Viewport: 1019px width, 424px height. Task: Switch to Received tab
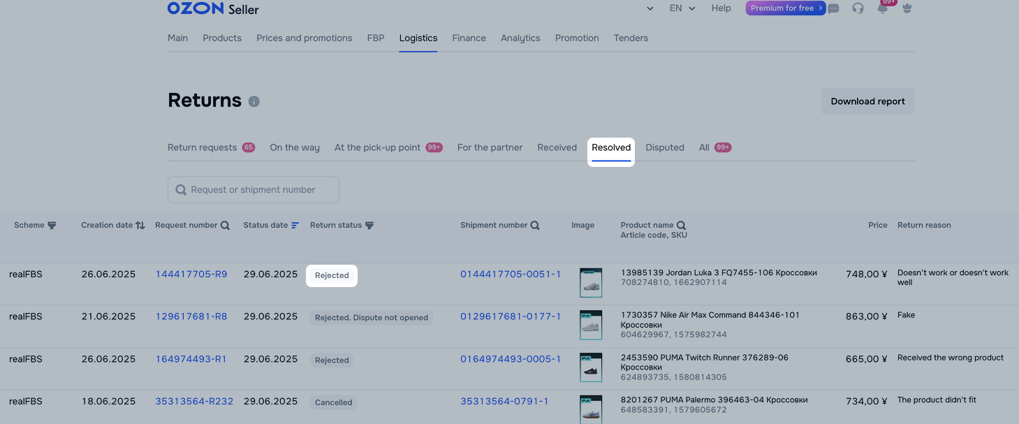tap(557, 147)
